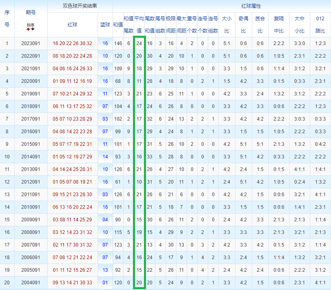Select average value 24 in highlighted column
This screenshot has height=290, width=331.
click(139, 43)
